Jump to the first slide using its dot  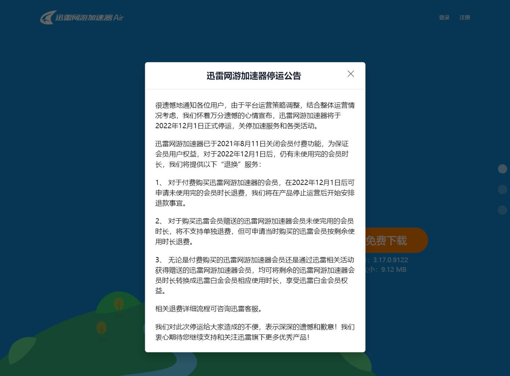point(502,169)
